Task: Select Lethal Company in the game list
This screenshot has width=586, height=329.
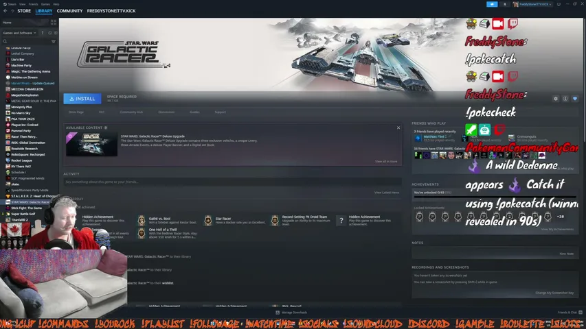Action: click(x=23, y=53)
